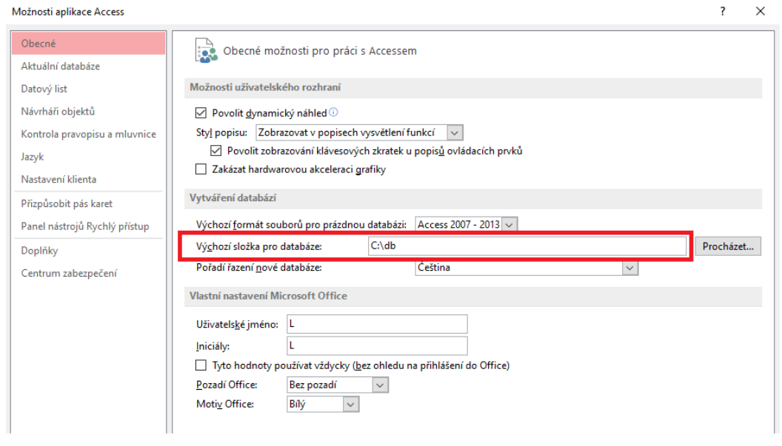Toggle Povolit zobrazování klávesových zkratek checkbox
The image size is (782, 446).
tap(216, 150)
